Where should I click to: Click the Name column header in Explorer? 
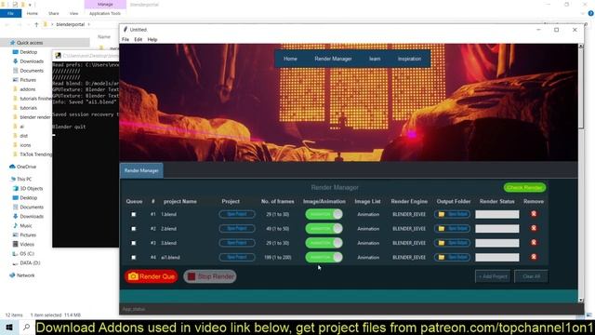click(104, 37)
